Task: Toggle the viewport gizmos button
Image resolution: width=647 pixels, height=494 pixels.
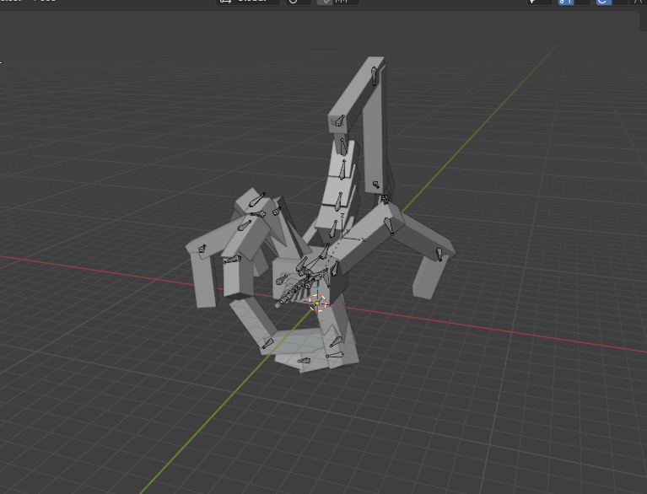Action: [563, 2]
